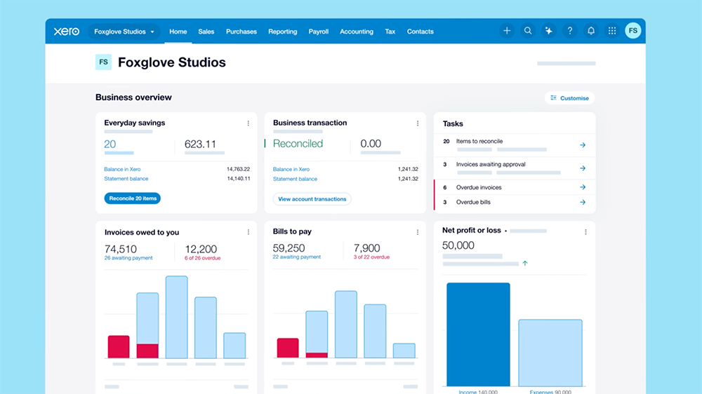Open the FS user avatar menu
The image size is (702, 394).
click(633, 31)
